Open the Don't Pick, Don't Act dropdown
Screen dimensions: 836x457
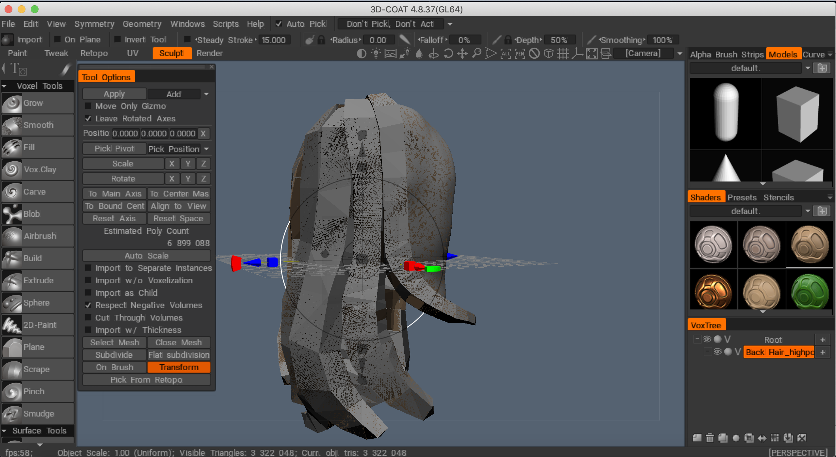(x=450, y=24)
